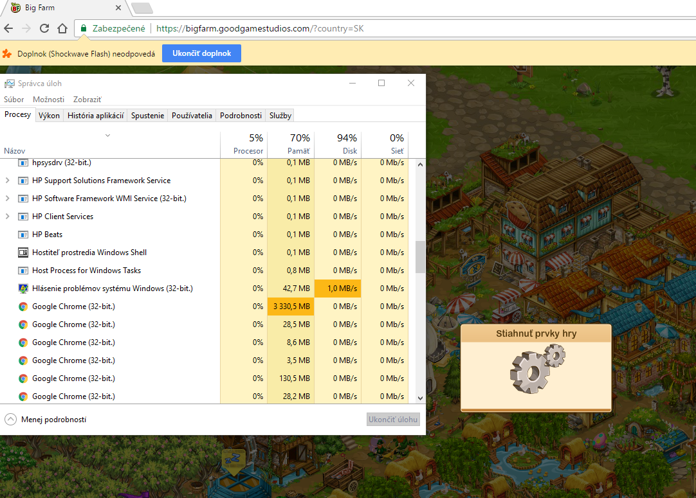Viewport: 696px width, 498px height.
Task: Click Ukončiť doplnok button
Action: coord(201,53)
